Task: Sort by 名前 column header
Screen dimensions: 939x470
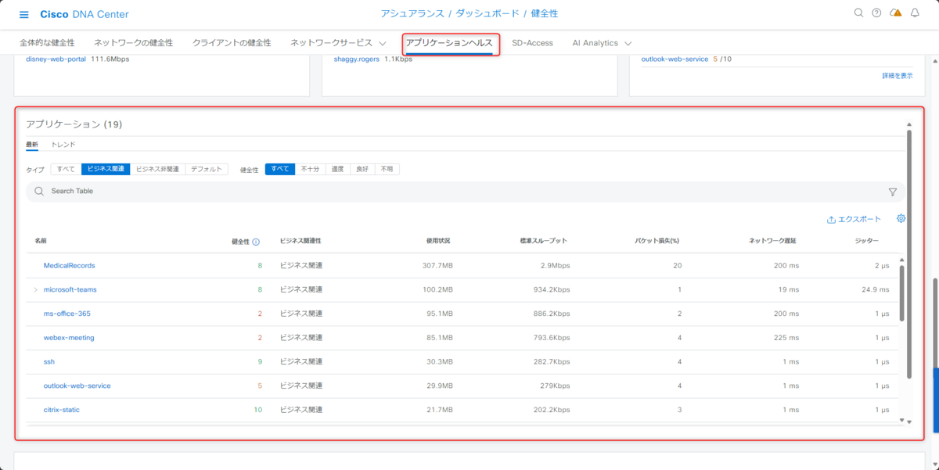Action: [41, 241]
